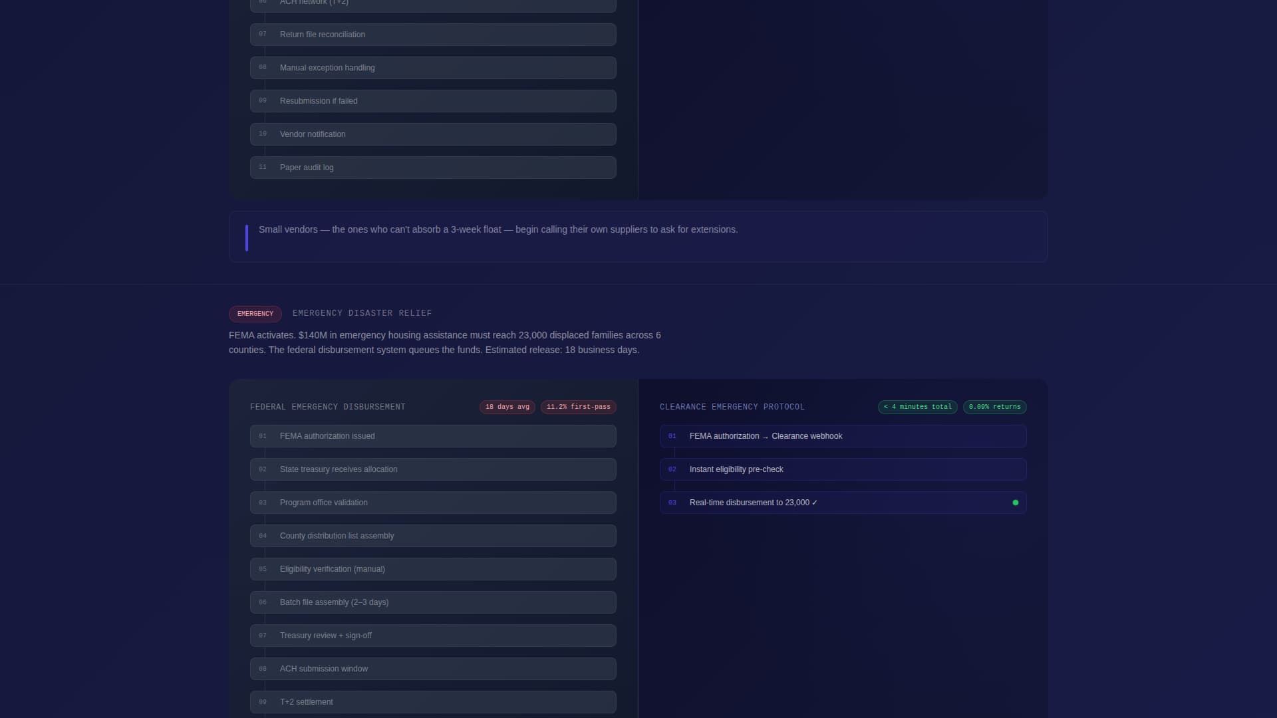The image size is (1277, 718).
Task: Open the "FEDERAL EMERGENCY DISBURSEMENT" section header
Action: pyautogui.click(x=327, y=407)
